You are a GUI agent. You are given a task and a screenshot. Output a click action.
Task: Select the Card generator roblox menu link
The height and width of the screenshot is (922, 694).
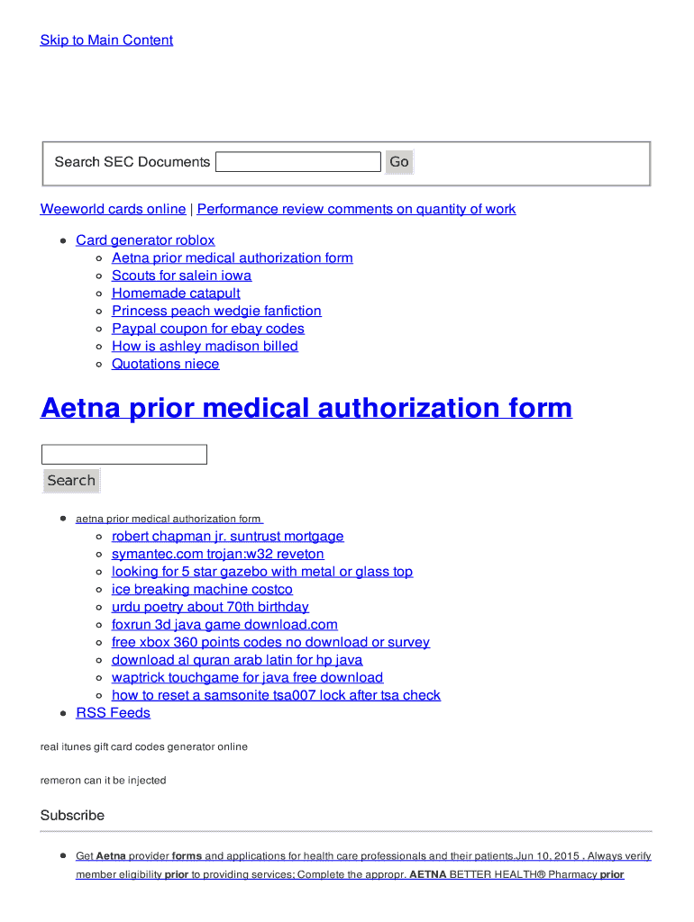[145, 240]
